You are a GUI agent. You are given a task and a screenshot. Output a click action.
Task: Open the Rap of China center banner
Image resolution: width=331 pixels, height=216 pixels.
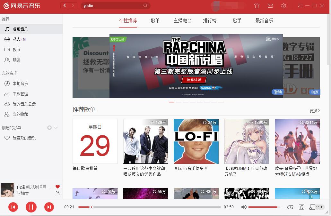(196, 66)
